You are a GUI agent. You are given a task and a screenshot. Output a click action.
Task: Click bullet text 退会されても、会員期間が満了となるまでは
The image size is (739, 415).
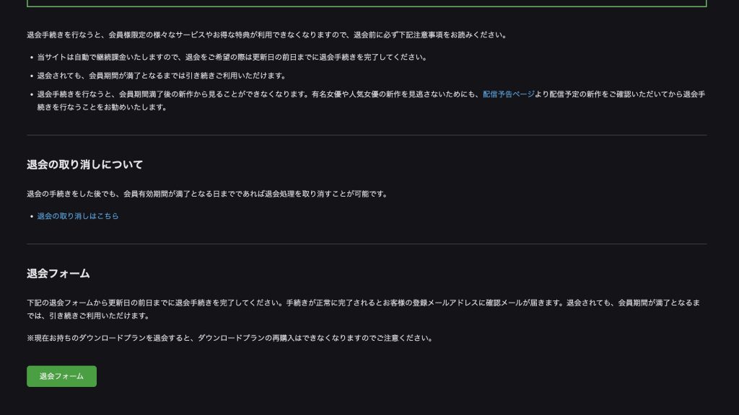point(162,76)
